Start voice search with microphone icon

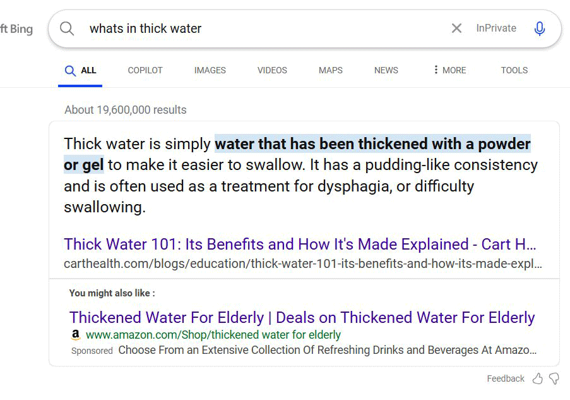pos(540,28)
